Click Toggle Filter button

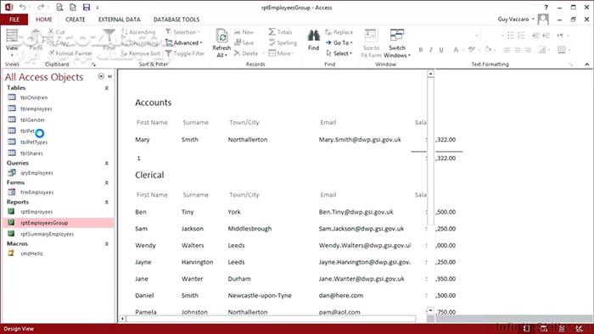click(x=185, y=53)
